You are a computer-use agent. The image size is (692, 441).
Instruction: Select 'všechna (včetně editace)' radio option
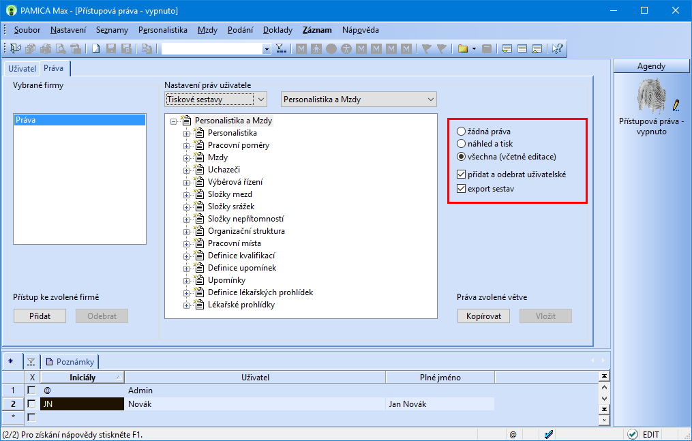[x=461, y=157]
